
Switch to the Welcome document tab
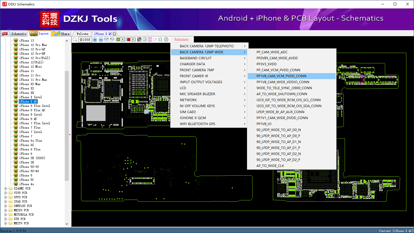click(x=82, y=34)
